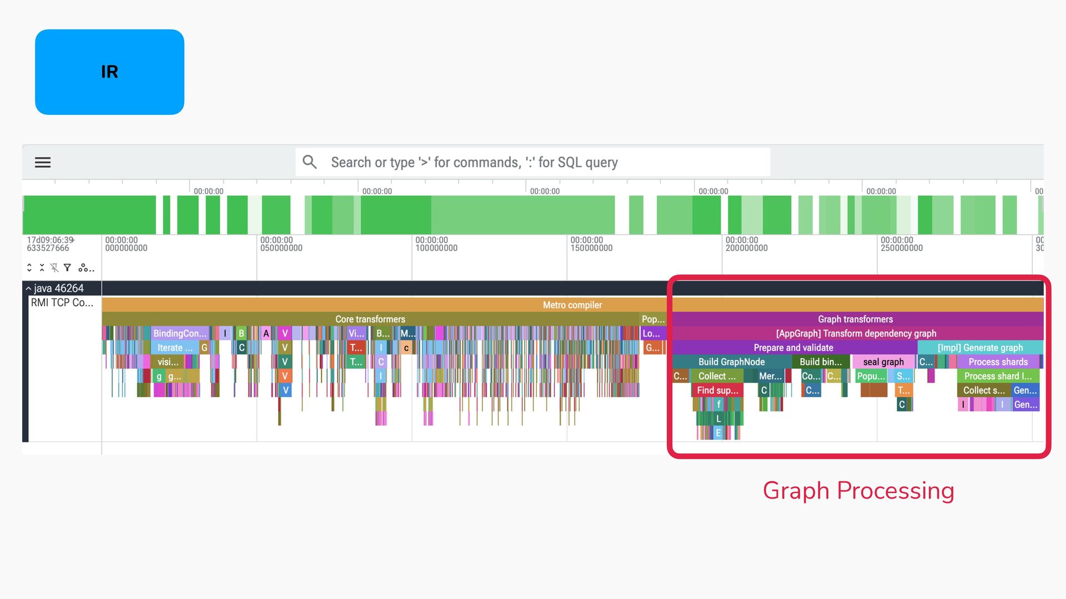Select the seal graph slice
The width and height of the screenshot is (1066, 599).
883,362
